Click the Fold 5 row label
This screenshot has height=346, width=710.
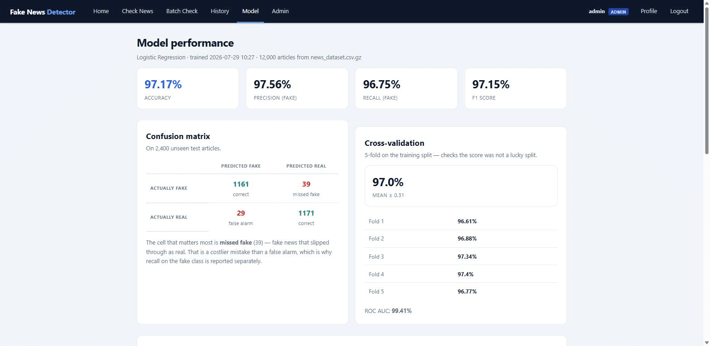point(376,292)
